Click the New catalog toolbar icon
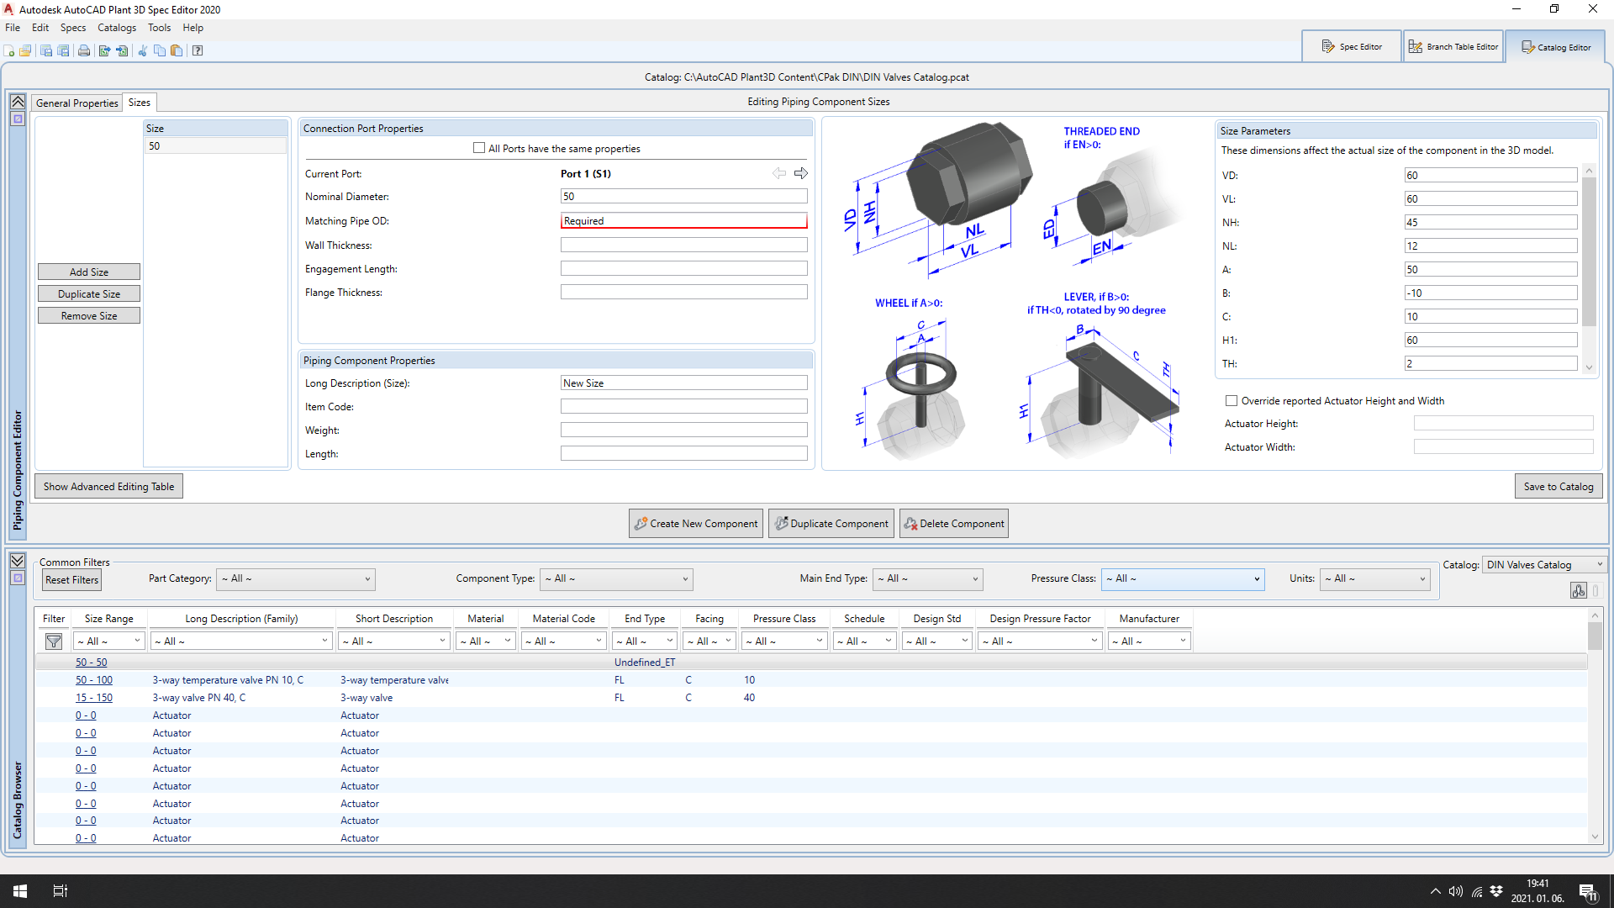1614x908 pixels. click(9, 50)
